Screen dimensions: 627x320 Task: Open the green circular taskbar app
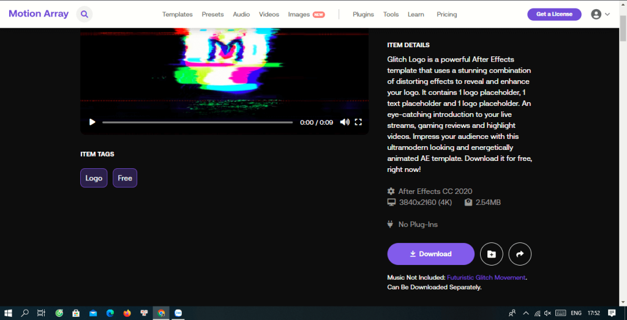59,313
